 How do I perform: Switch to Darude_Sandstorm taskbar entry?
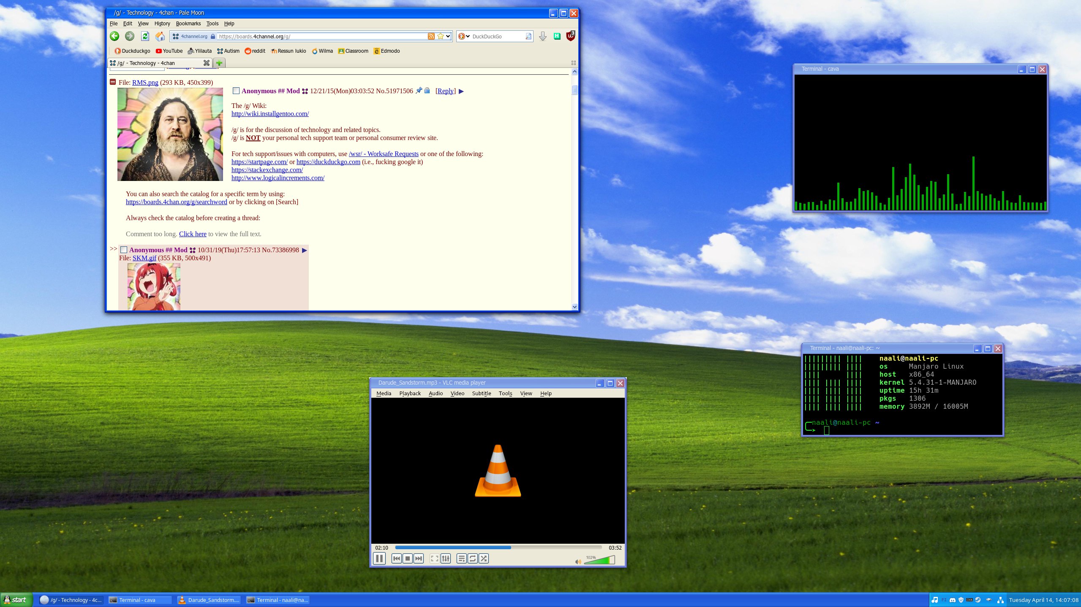[x=208, y=600]
